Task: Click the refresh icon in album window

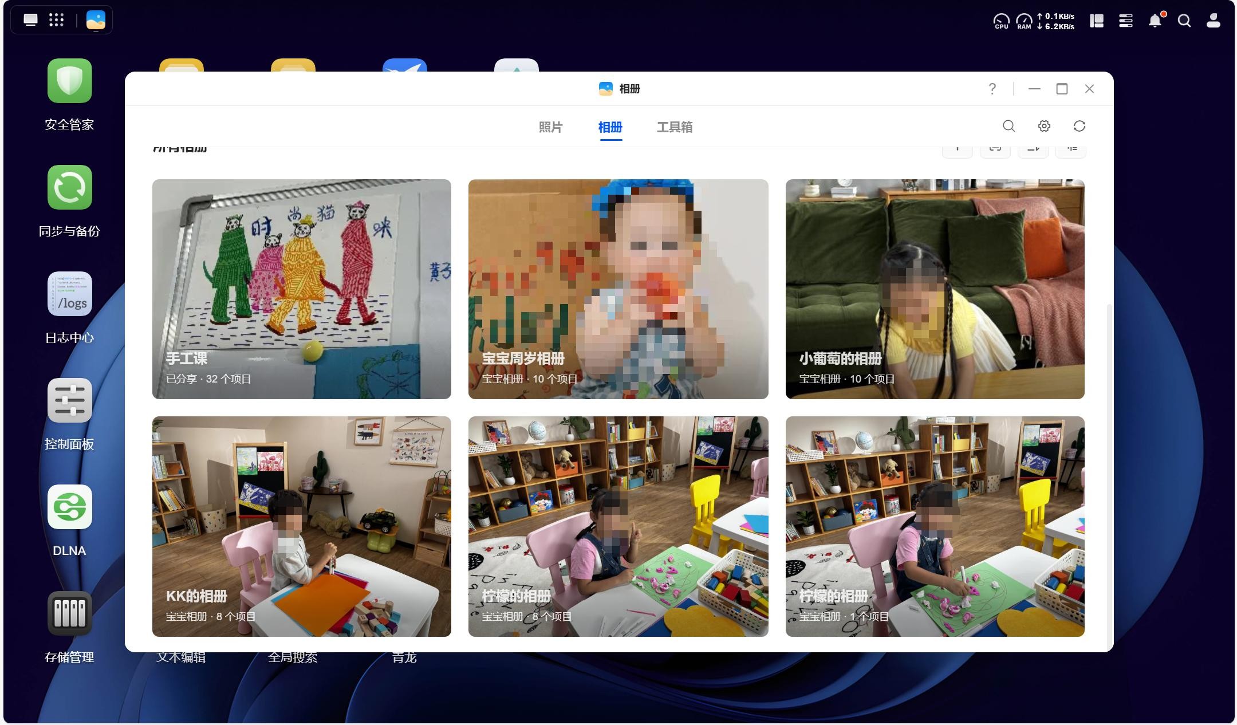Action: (x=1080, y=126)
